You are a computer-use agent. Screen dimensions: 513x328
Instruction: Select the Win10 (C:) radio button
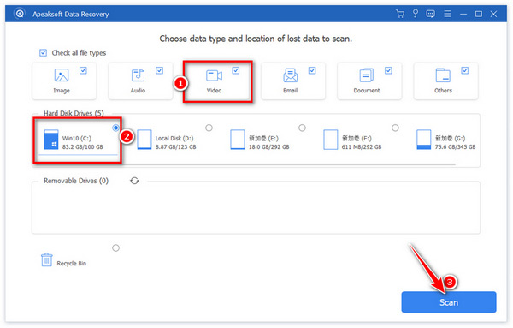(x=115, y=128)
